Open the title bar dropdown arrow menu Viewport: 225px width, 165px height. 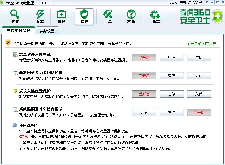click(x=207, y=2)
